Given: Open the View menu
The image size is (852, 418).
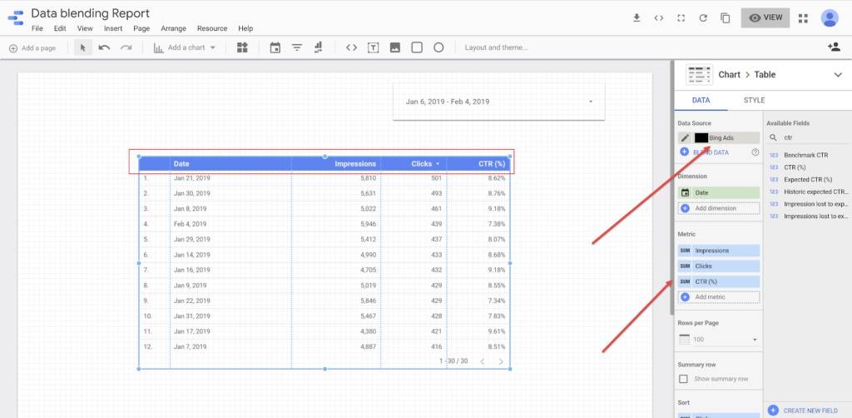Looking at the screenshot, I should (85, 28).
